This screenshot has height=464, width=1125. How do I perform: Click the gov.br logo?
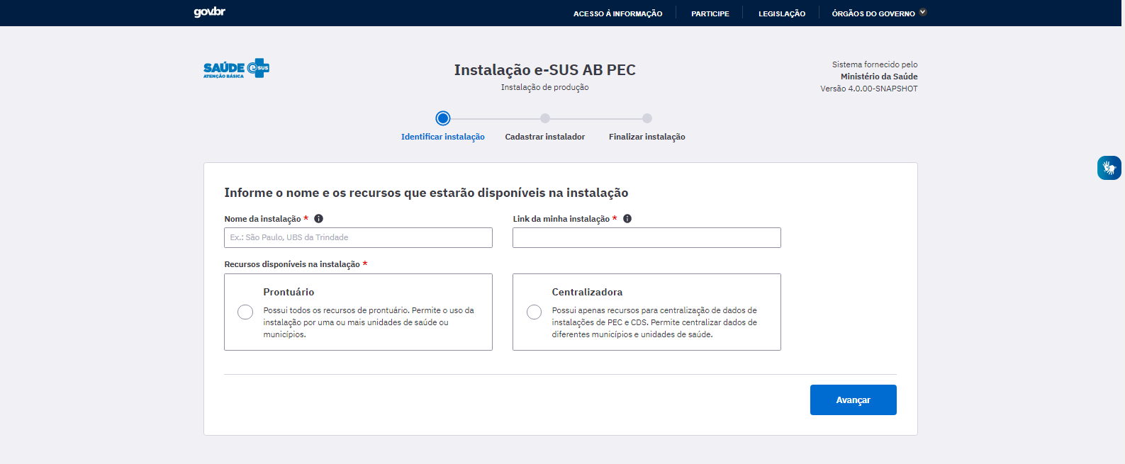click(x=209, y=12)
